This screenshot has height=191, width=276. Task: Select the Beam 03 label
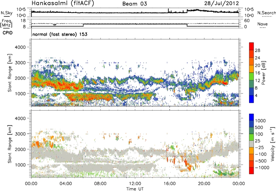point(135,4)
